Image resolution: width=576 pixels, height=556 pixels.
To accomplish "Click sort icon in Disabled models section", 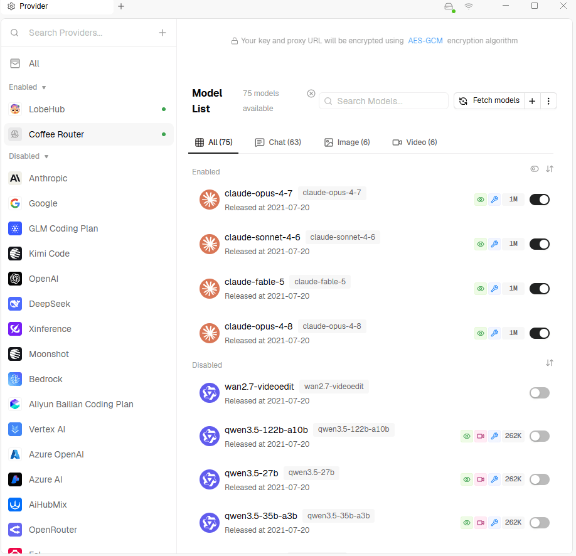I will pos(549,363).
